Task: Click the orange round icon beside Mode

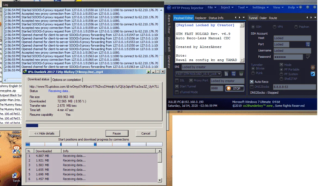Action: 313,67
